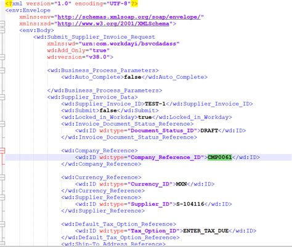
Task: Collapse the fold marker beside xmlns:xsd line
Action: [2, 23]
